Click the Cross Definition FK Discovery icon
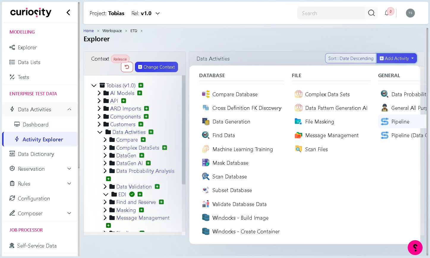 pyautogui.click(x=206, y=108)
